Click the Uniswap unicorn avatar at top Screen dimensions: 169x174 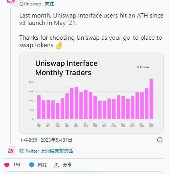point(11,3)
